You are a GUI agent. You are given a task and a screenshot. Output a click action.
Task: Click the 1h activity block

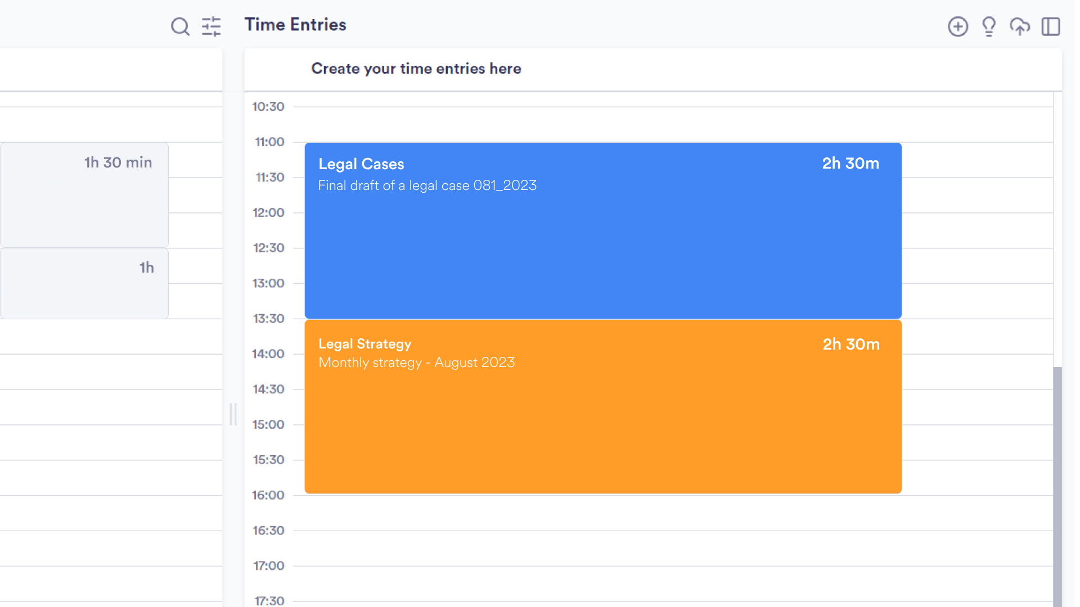tap(84, 283)
